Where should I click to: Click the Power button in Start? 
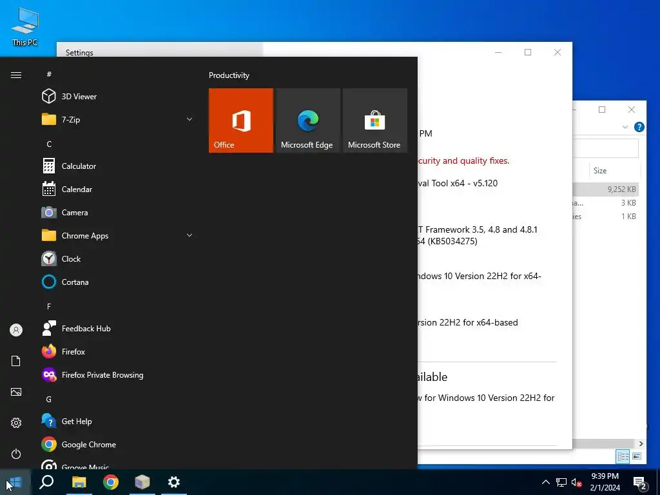pyautogui.click(x=16, y=454)
